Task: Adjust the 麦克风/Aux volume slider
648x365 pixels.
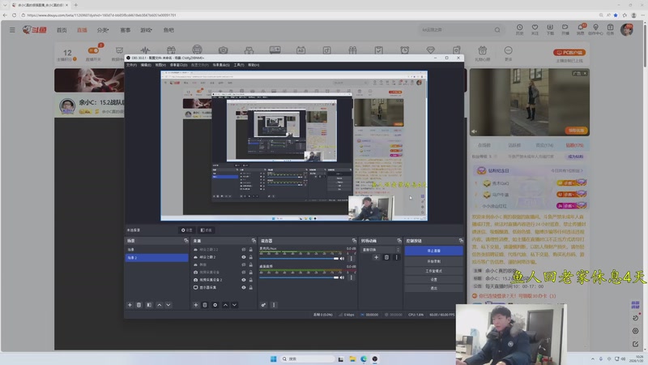Action: click(x=296, y=257)
